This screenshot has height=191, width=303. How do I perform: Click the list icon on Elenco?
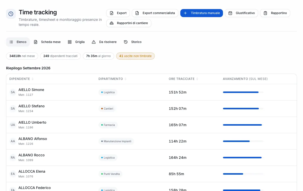[x=11, y=42]
